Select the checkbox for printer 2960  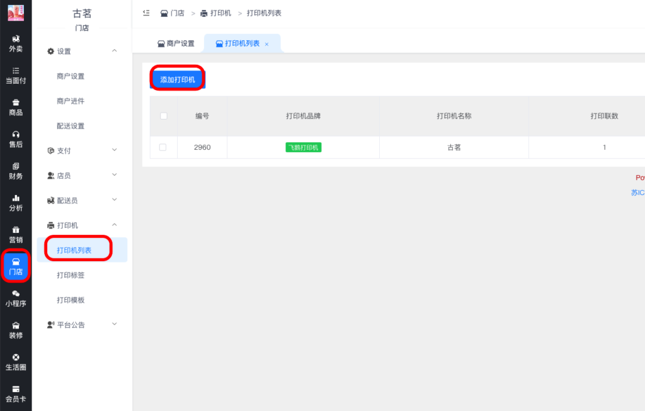pos(163,147)
